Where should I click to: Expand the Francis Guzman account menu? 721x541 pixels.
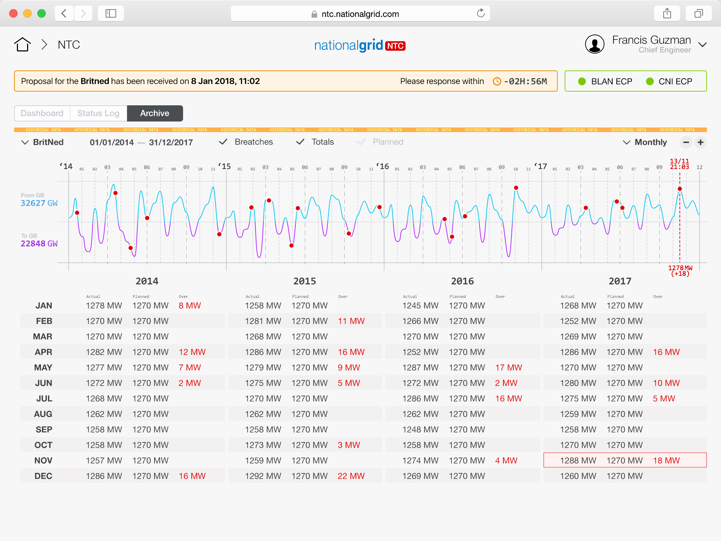703,45
